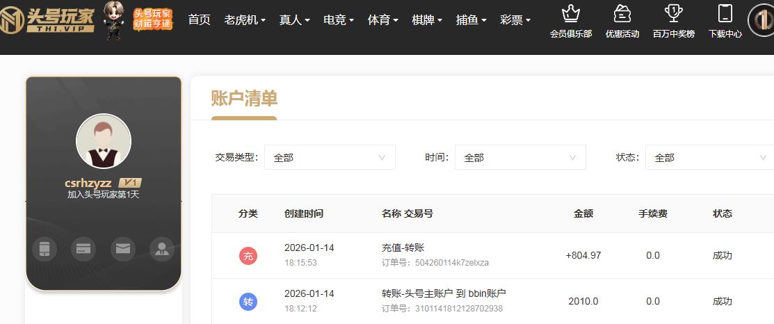Image resolution: width=774 pixels, height=324 pixels.
Task: Open the 电竞 navigation menu
Action: point(339,20)
